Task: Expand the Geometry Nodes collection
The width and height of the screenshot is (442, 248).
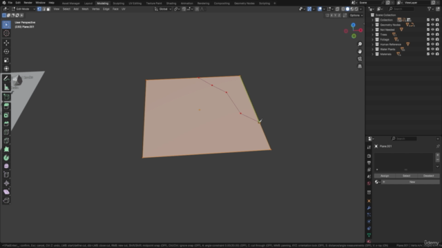Action: tap(373, 25)
